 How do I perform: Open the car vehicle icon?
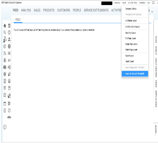pyautogui.click(x=9, y=117)
